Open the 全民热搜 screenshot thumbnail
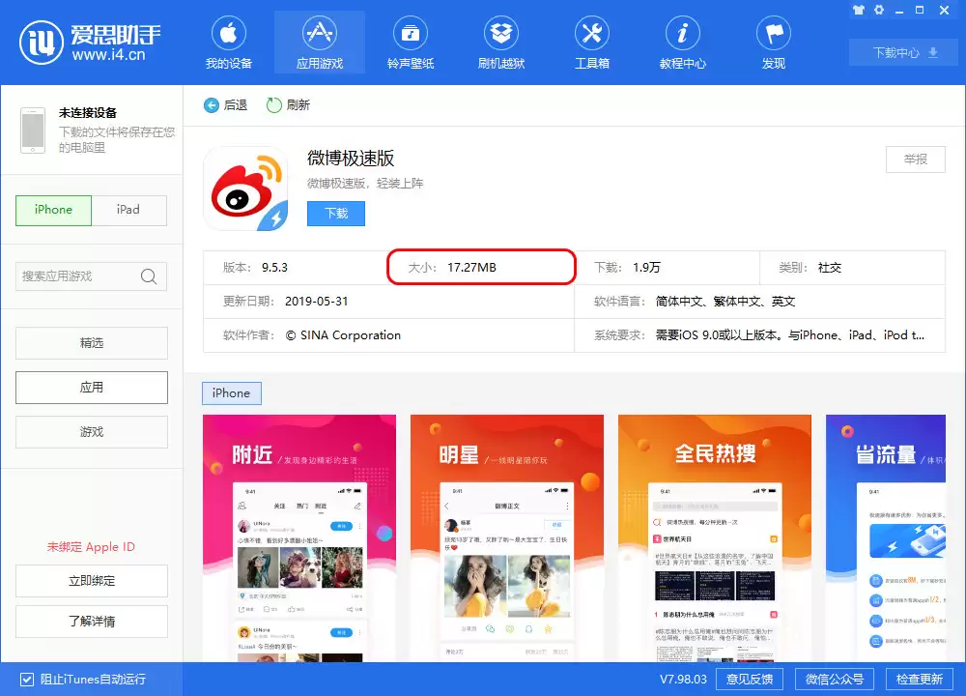This screenshot has width=966, height=696. point(715,538)
